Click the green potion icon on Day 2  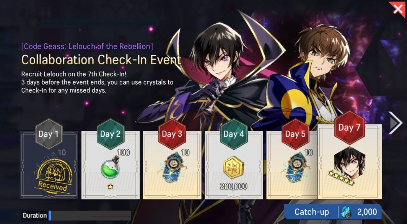[x=111, y=167]
